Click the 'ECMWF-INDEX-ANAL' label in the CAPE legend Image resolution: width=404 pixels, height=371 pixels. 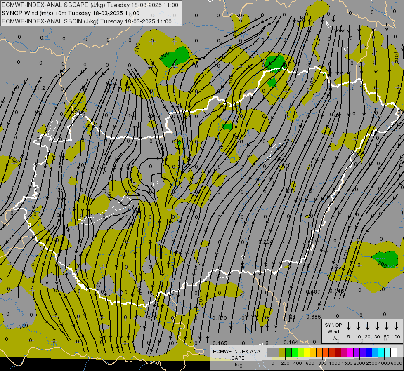tap(238, 352)
